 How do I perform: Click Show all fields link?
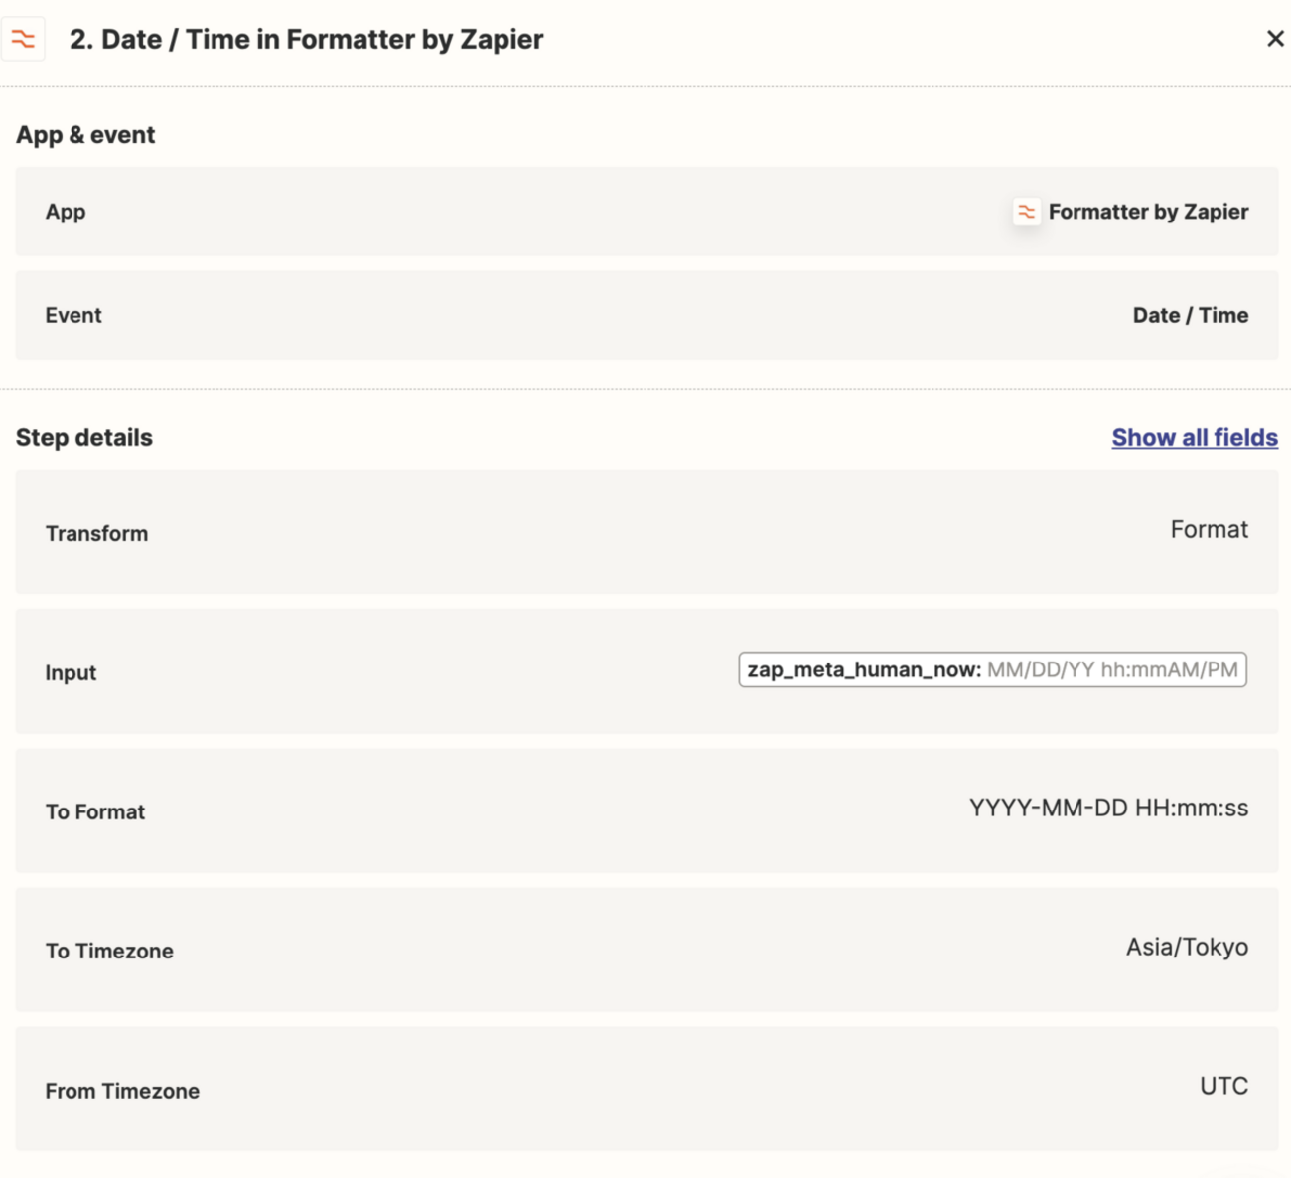(1194, 438)
